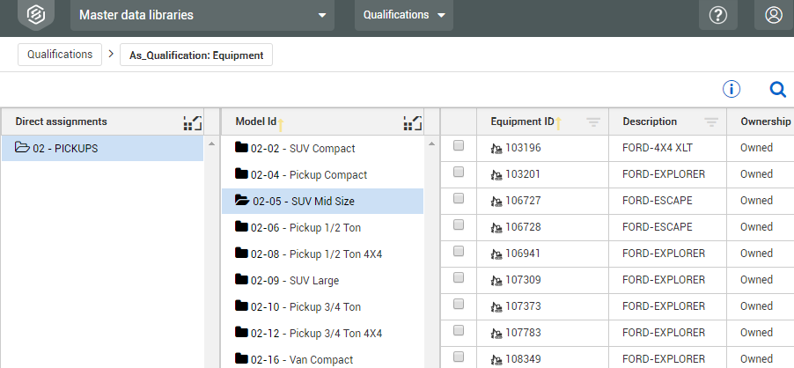794x368 pixels.
Task: Click the blue information icon
Action: pos(732,89)
